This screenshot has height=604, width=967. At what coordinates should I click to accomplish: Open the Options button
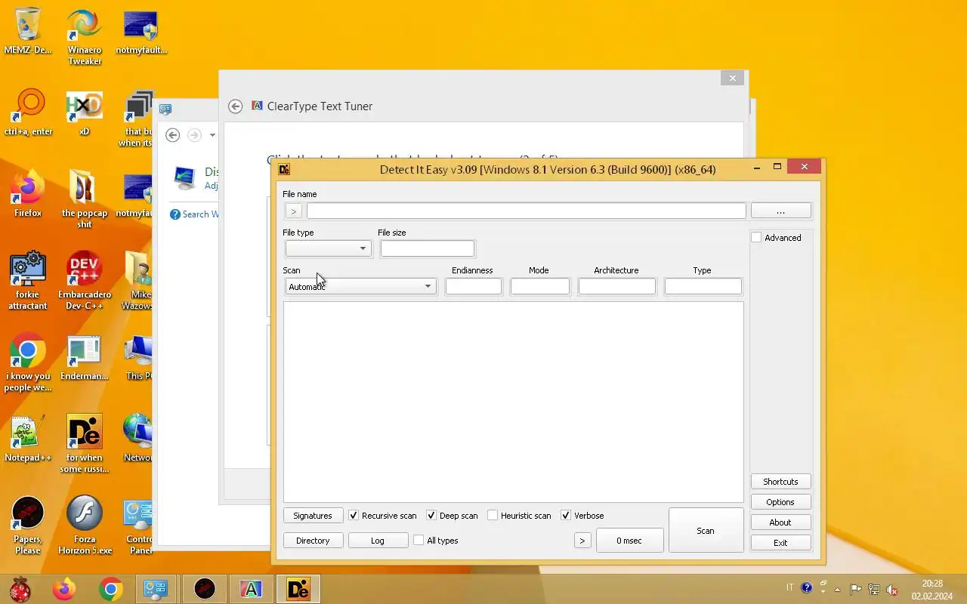781,502
